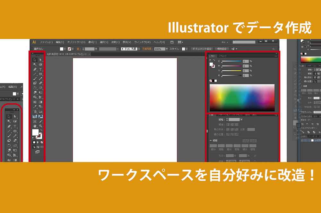Select the Pen tool in the docked Tools panel

point(35,69)
